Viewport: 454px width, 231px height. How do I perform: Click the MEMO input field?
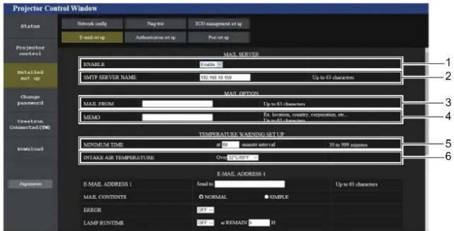tap(177, 117)
